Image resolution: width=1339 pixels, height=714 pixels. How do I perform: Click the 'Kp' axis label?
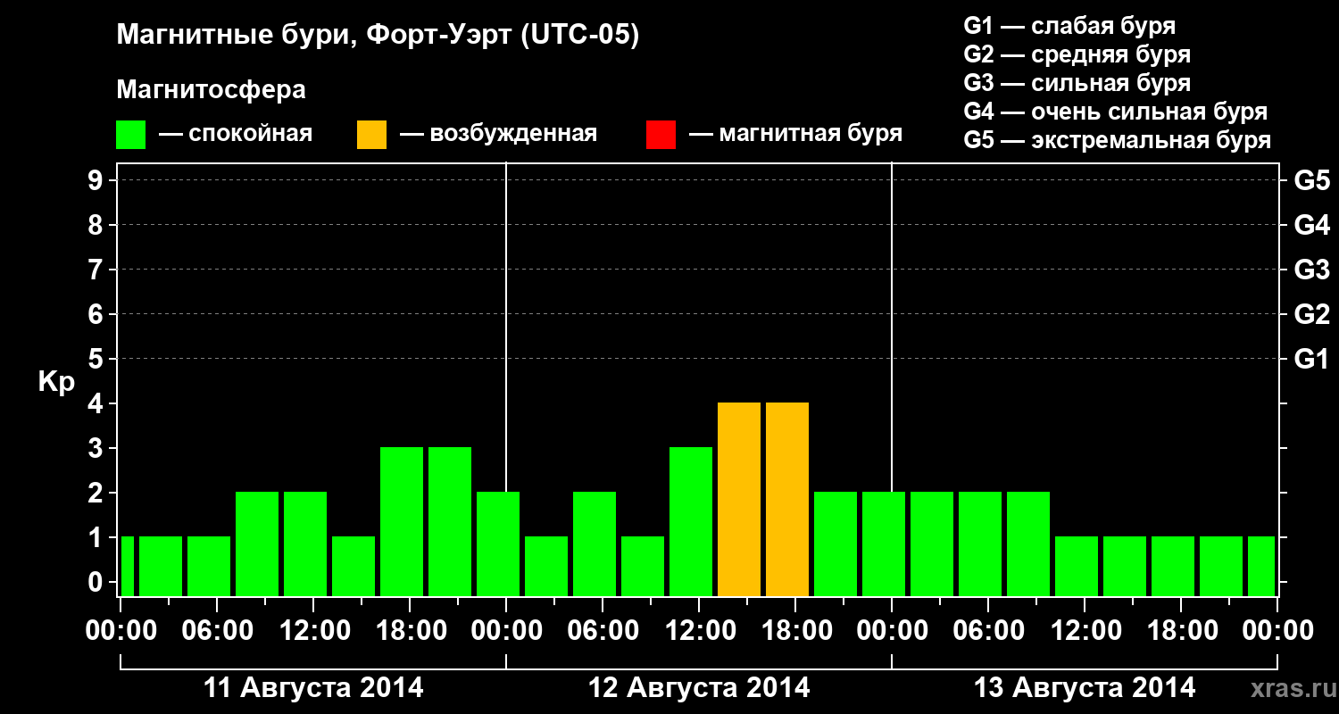coord(56,382)
